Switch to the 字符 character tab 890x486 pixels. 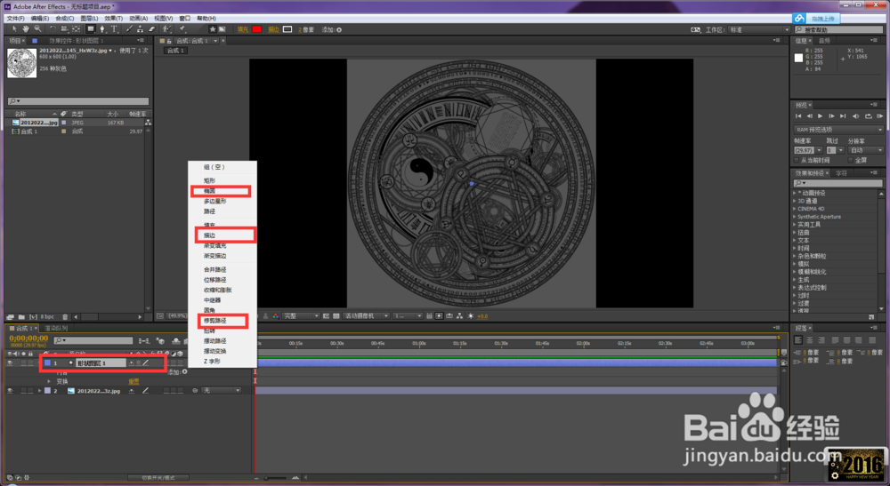841,173
